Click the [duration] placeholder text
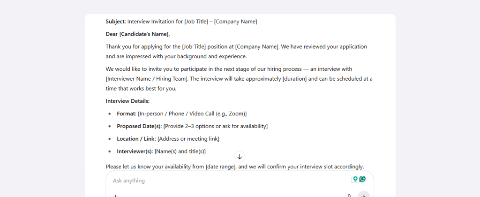 (x=294, y=79)
